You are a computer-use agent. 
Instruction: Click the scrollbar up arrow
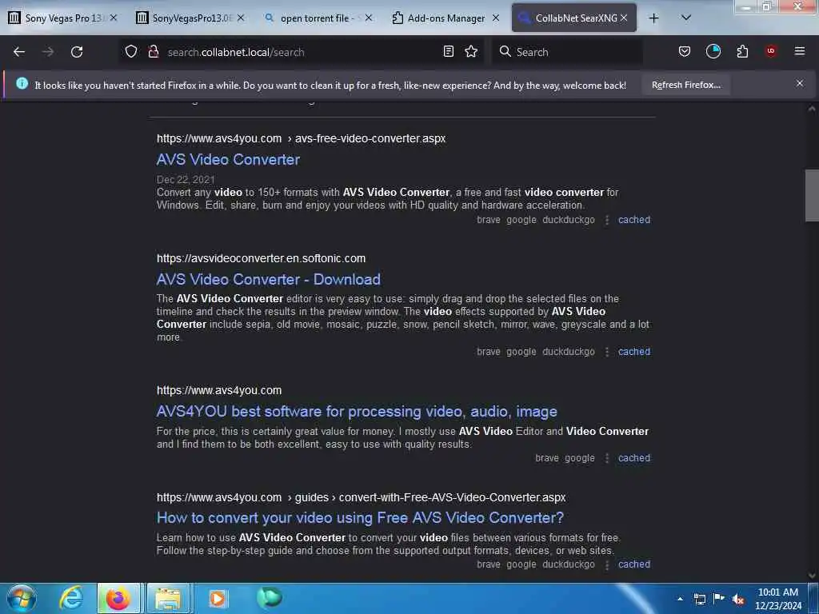[812, 109]
